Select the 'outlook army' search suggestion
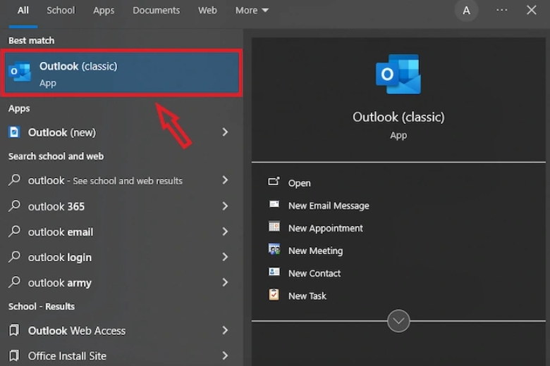 [60, 283]
